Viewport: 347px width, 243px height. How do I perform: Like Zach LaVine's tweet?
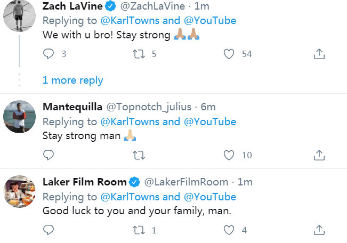coord(229,54)
